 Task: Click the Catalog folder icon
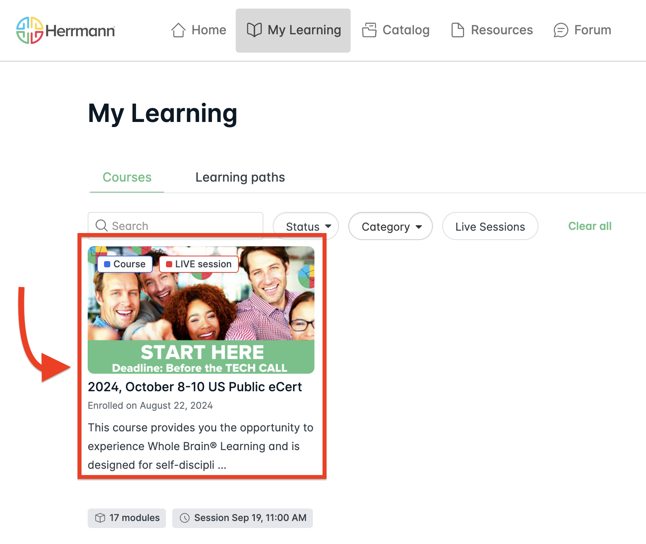(x=369, y=30)
